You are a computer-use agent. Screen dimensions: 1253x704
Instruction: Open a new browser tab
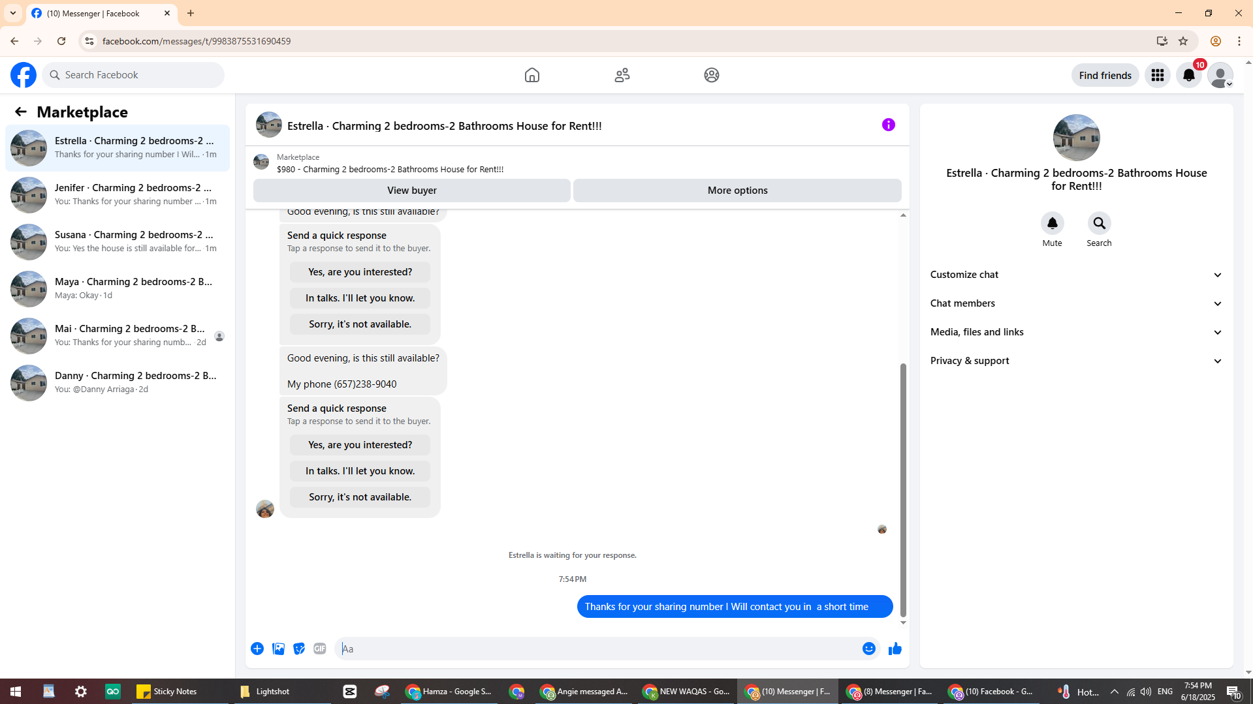[x=191, y=13]
